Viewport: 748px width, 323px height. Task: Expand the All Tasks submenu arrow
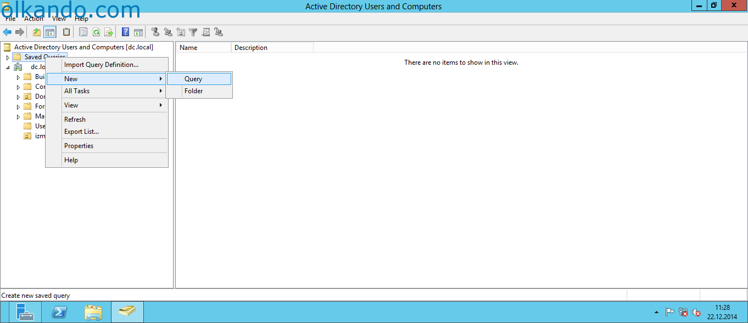[161, 91]
